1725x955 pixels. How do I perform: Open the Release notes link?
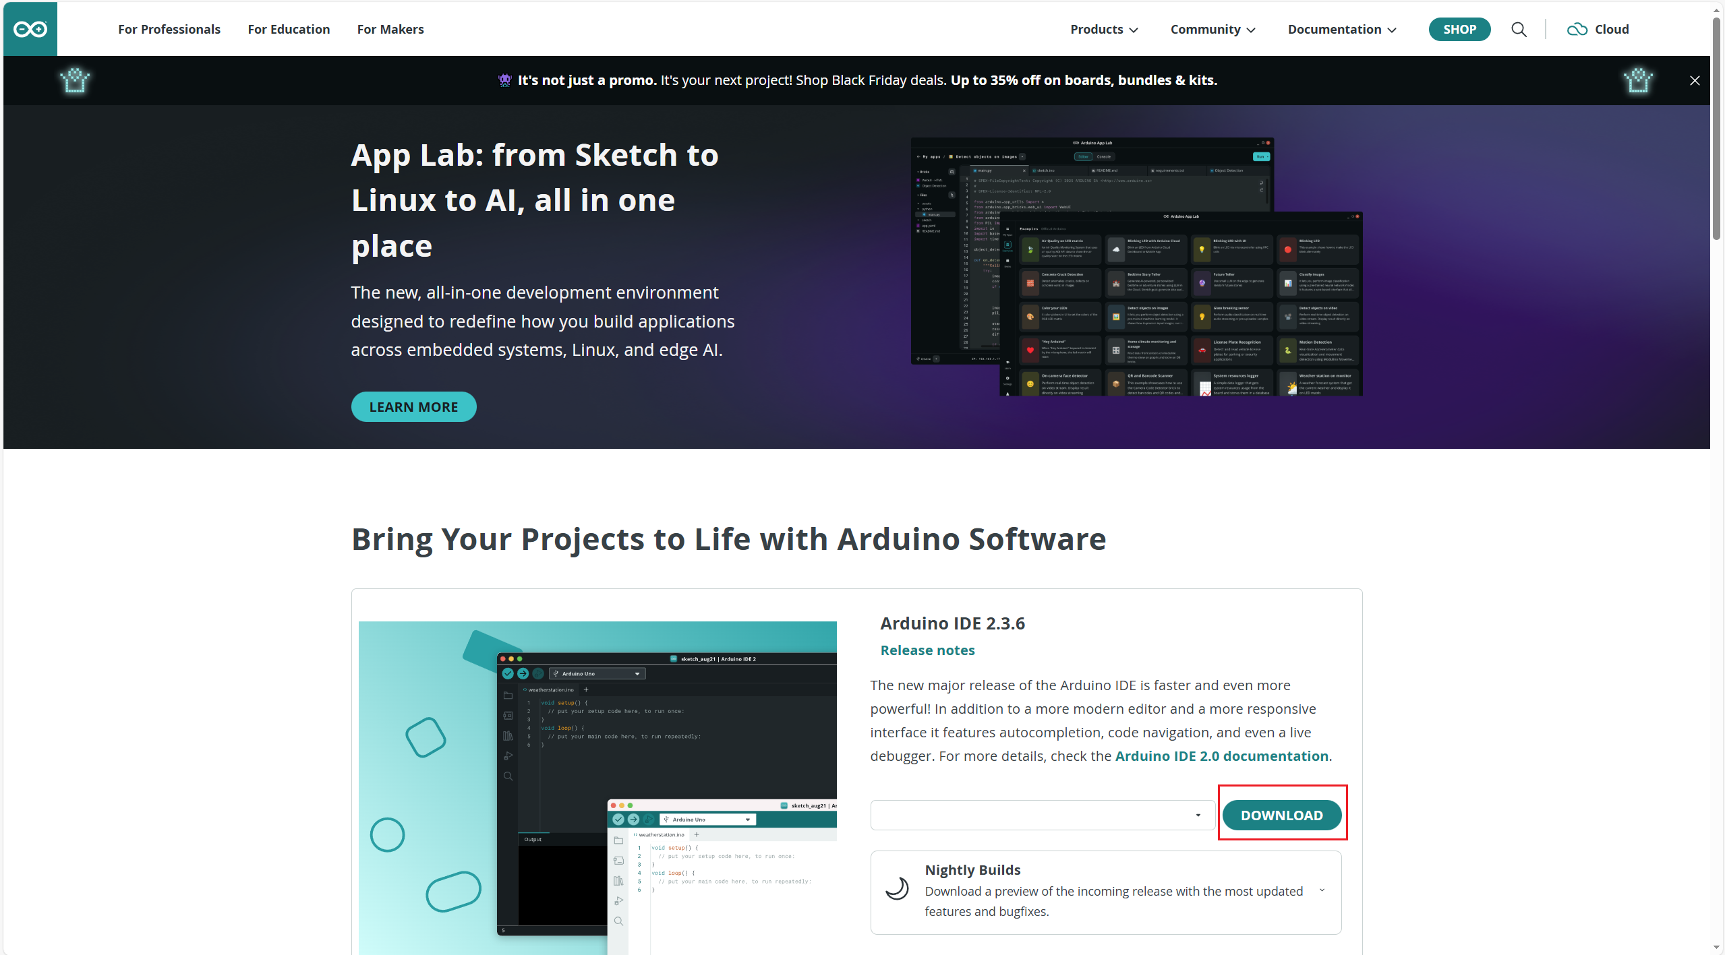[927, 650]
